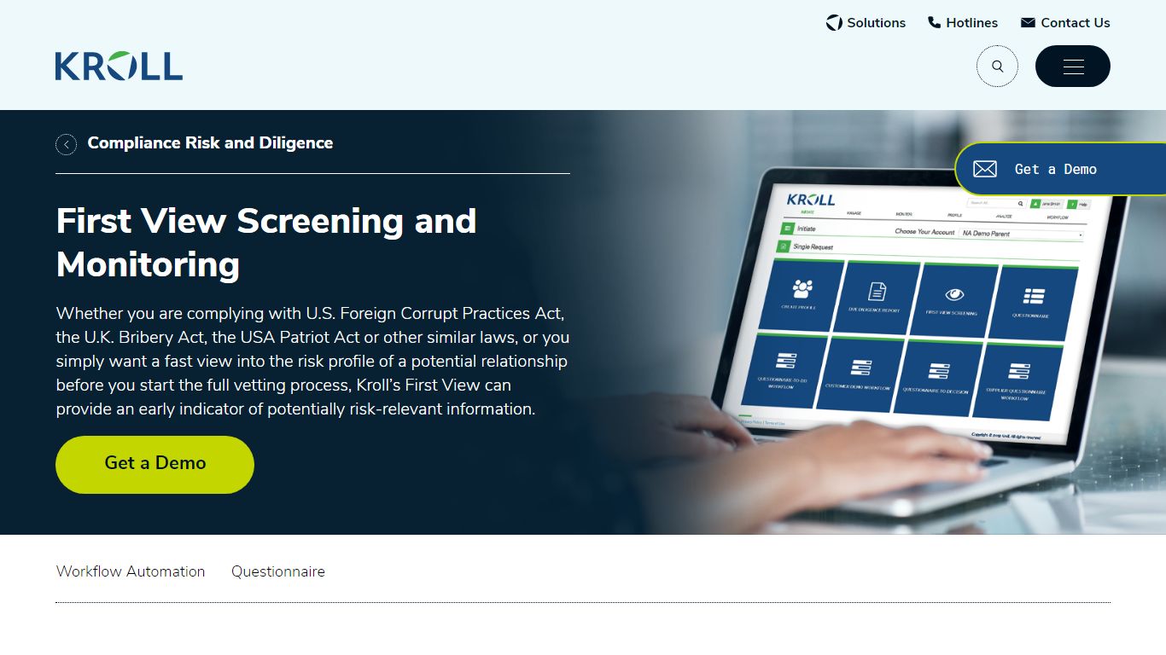This screenshot has width=1166, height=655.
Task: Click the Contact Us envelope icon
Action: 1028,23
